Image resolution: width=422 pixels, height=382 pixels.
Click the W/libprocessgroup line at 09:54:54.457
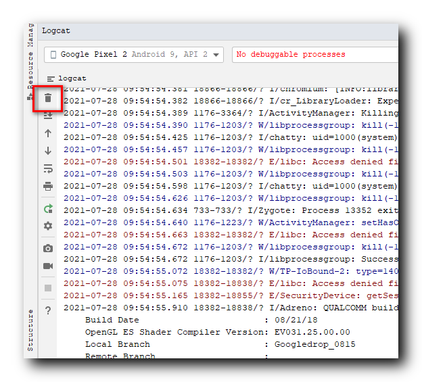[231, 149]
